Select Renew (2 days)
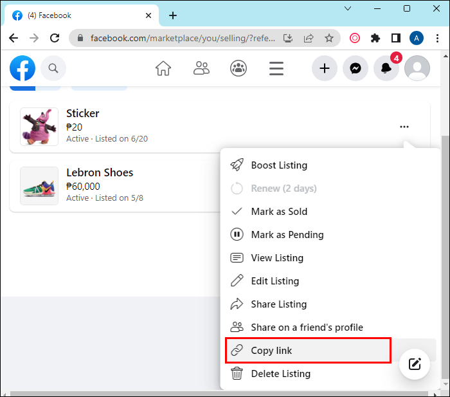The width and height of the screenshot is (450, 397). click(x=330, y=189)
